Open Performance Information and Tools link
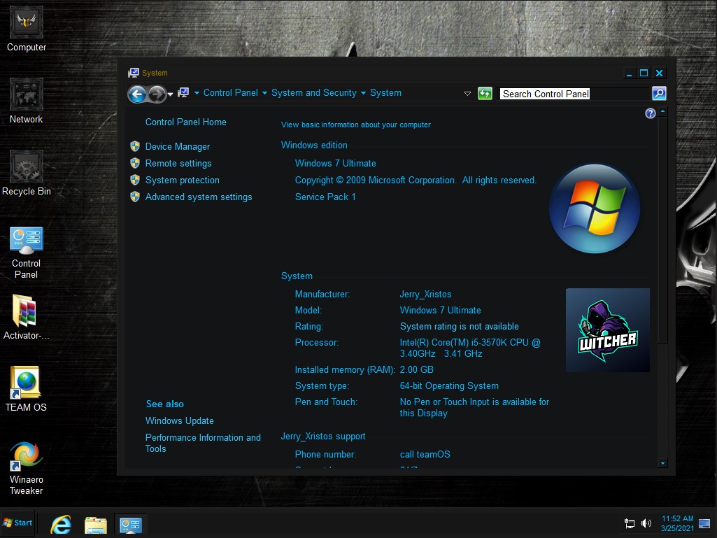The width and height of the screenshot is (717, 538). pyautogui.click(x=203, y=443)
